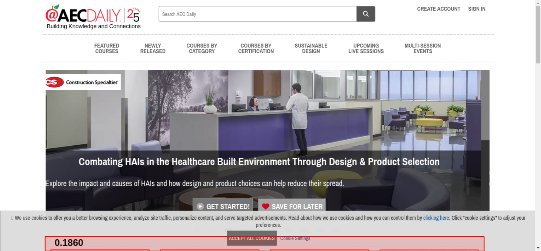Viewport: 541px width, 251px height.
Task: Open the Cookie Settings link
Action: [295, 238]
